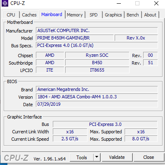165x165 pixels.
Task: Close the window with the X icon
Action: pyautogui.click(x=156, y=3)
